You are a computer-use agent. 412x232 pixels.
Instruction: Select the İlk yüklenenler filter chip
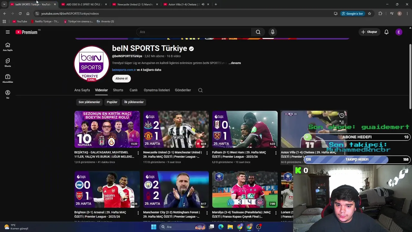coord(134,102)
